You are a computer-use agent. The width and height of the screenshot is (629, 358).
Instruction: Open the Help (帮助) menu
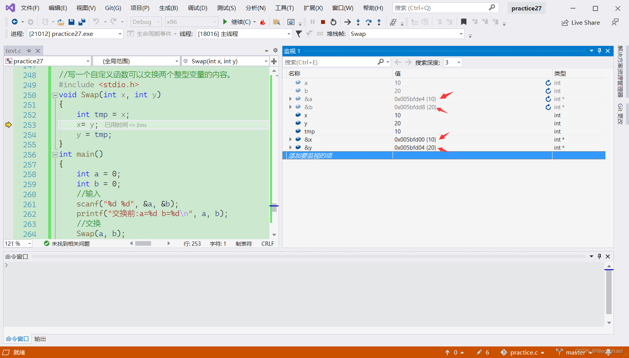373,8
